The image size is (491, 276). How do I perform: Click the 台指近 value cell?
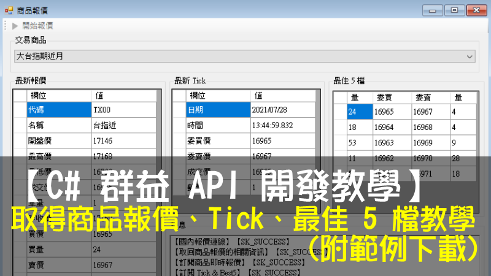point(124,125)
